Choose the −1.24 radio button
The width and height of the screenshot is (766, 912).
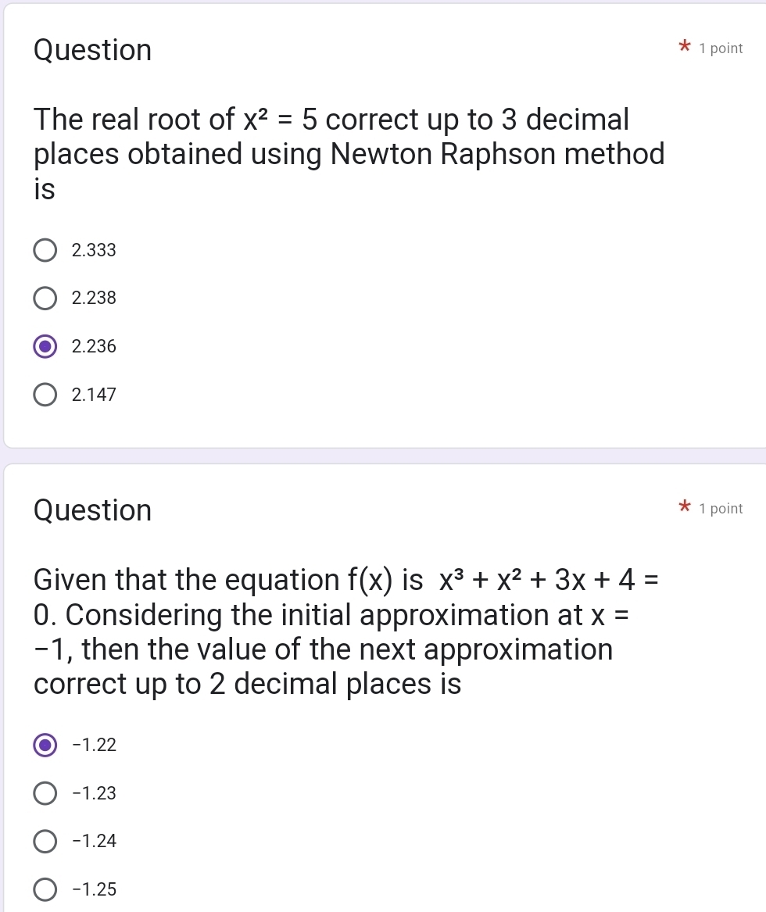(x=45, y=842)
